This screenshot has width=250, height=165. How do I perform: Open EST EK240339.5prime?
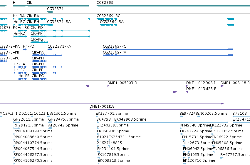113,125
